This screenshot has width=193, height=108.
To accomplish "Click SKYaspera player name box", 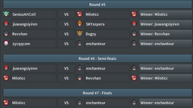I will 107,24.
